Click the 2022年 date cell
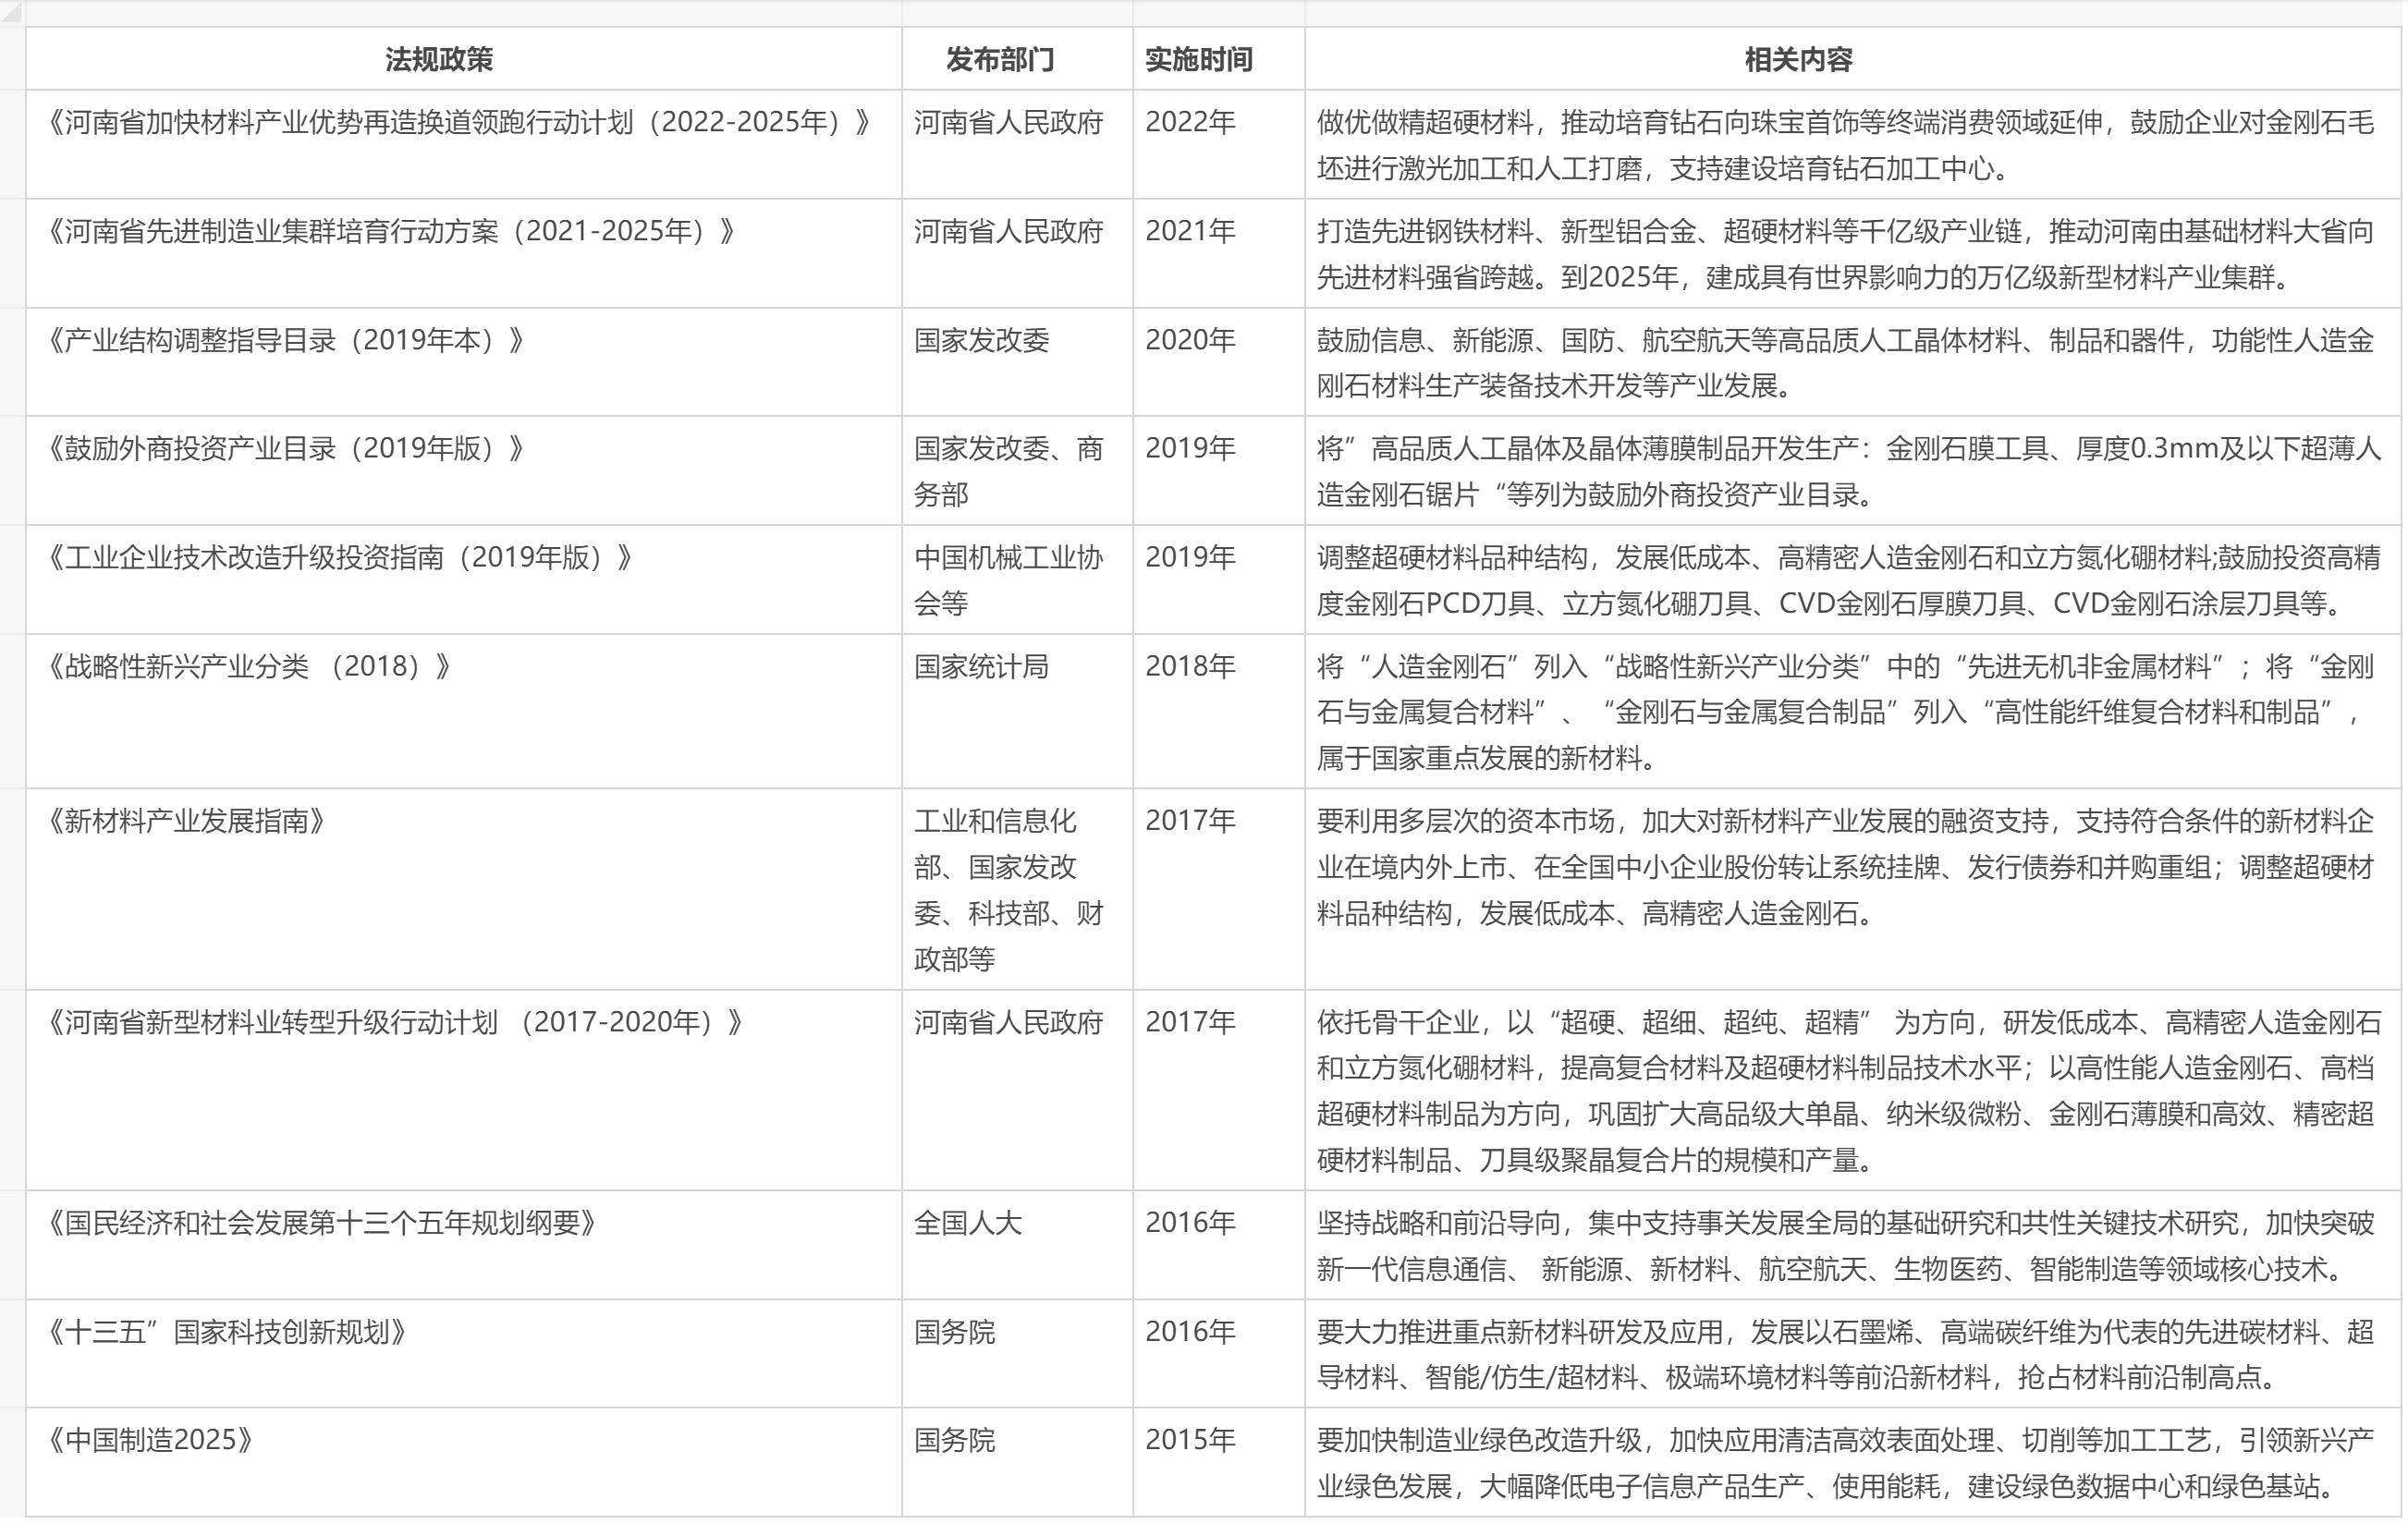The width and height of the screenshot is (2408, 1524). pyautogui.click(x=1219, y=145)
